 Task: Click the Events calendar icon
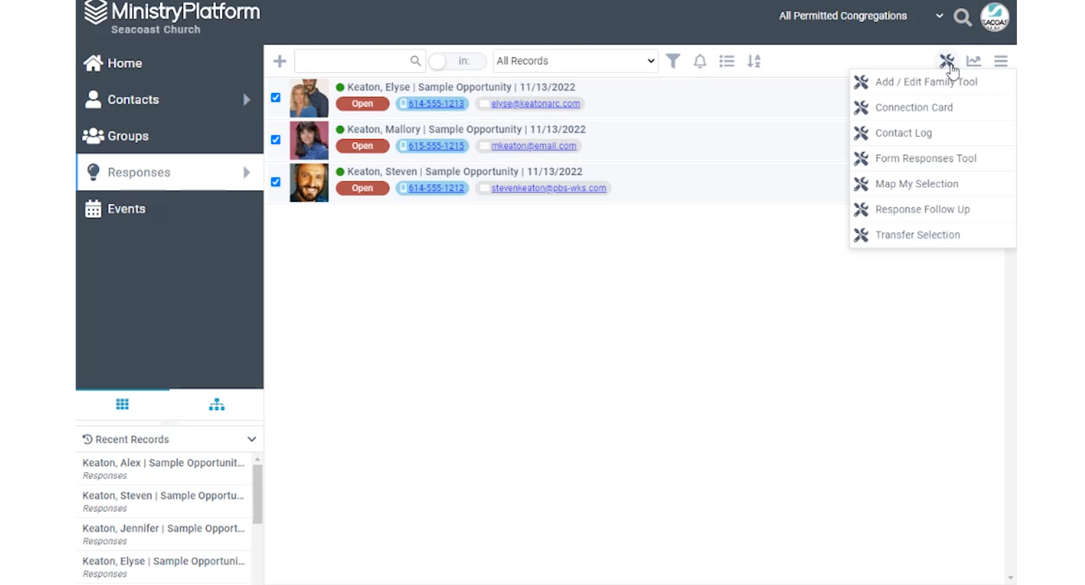(93, 208)
